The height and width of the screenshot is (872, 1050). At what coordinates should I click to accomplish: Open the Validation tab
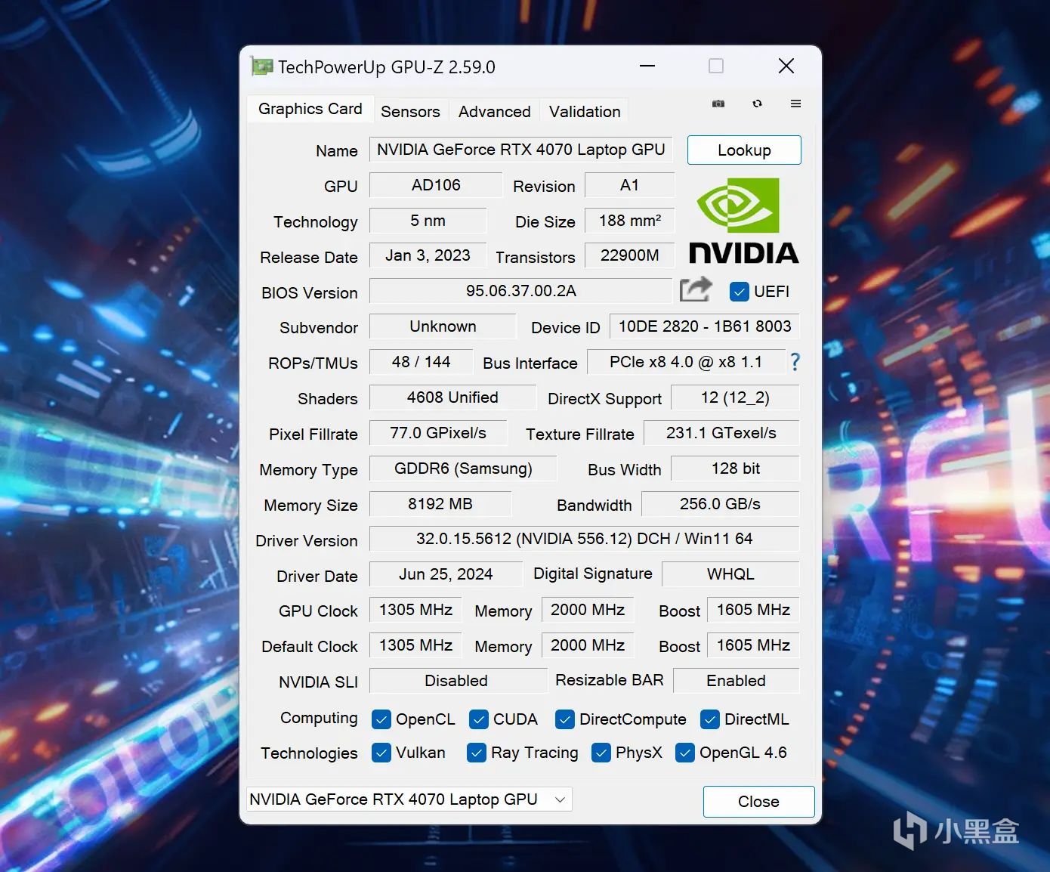[x=585, y=111]
